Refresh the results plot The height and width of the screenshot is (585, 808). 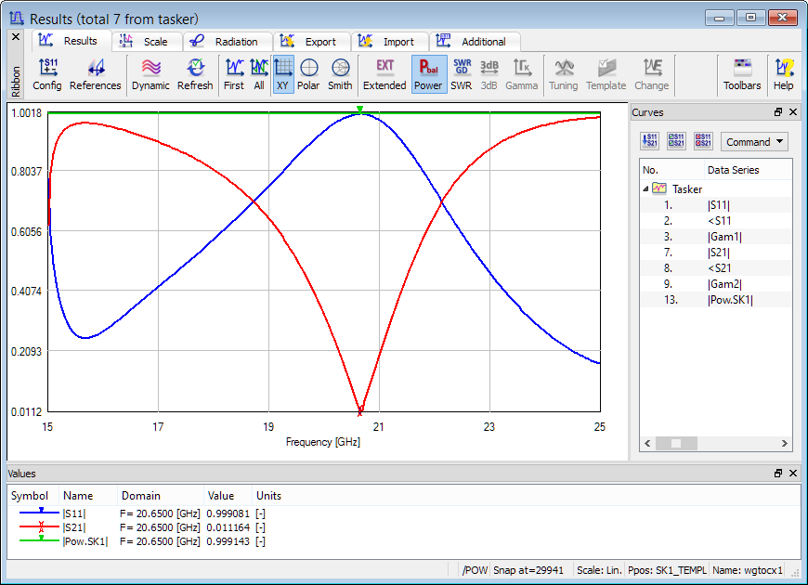195,74
